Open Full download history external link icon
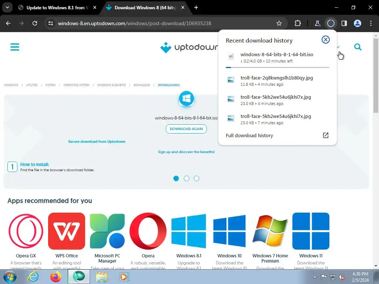 tap(326, 135)
